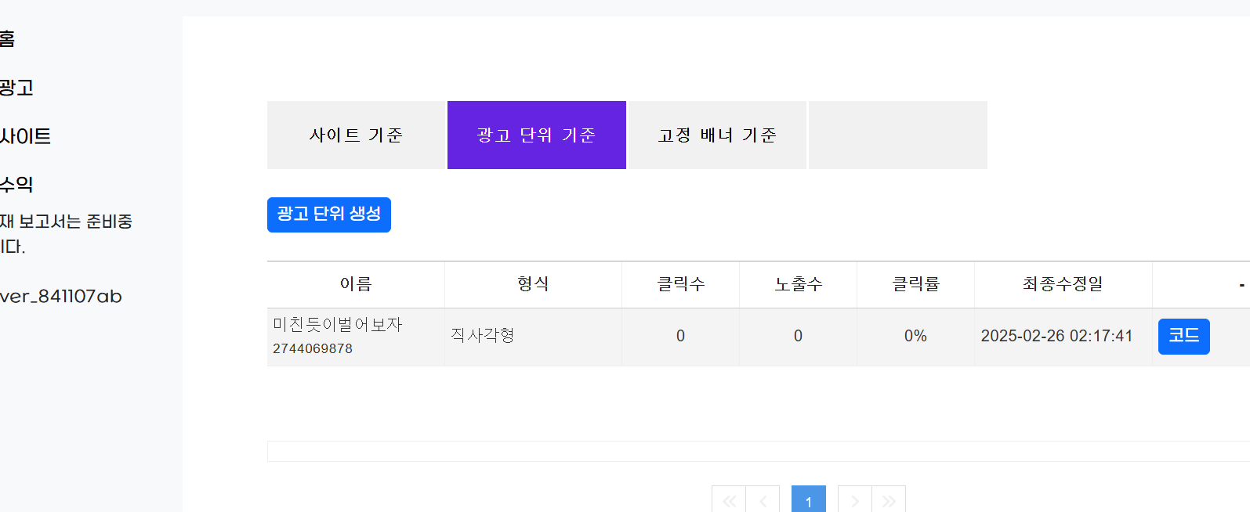Click the 보고서는 준비중 notice text
1250x512 pixels.
75,222
